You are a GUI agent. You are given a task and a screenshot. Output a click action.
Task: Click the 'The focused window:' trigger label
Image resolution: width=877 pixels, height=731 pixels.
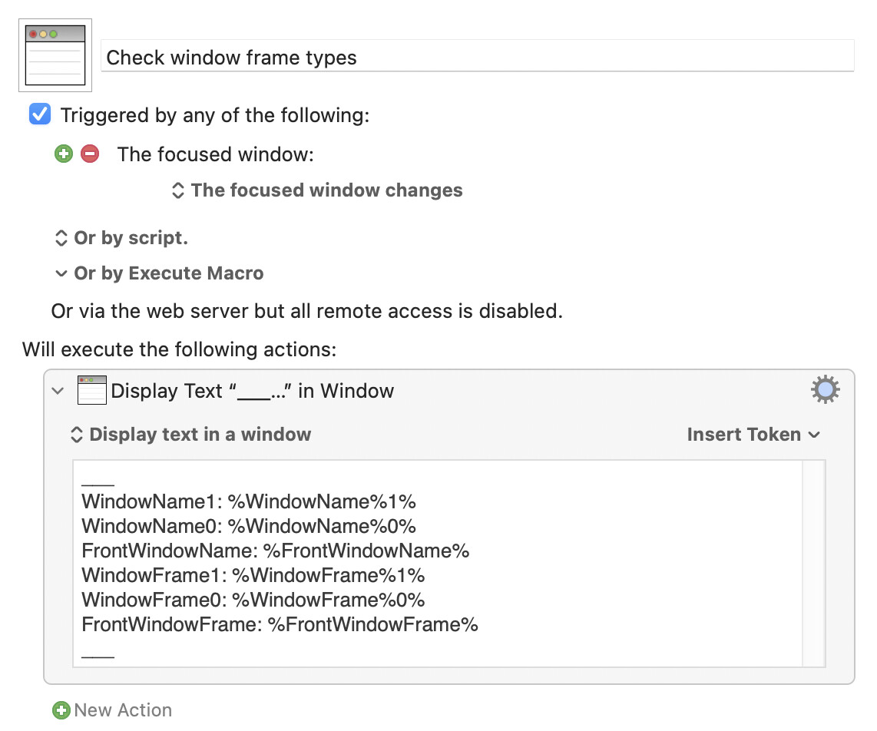click(x=215, y=154)
